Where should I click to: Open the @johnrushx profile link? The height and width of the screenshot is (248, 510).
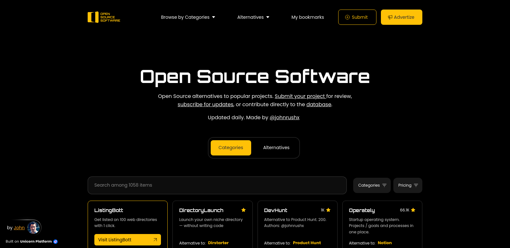285,117
